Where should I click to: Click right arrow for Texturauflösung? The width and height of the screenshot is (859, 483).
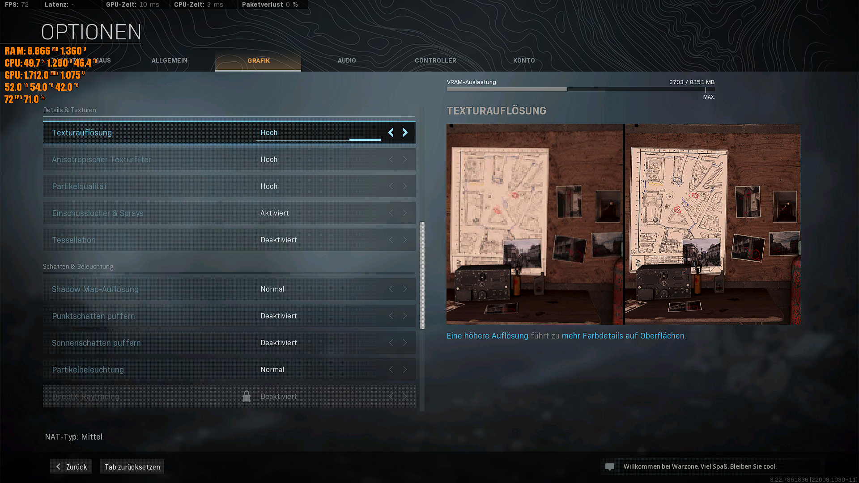point(405,132)
